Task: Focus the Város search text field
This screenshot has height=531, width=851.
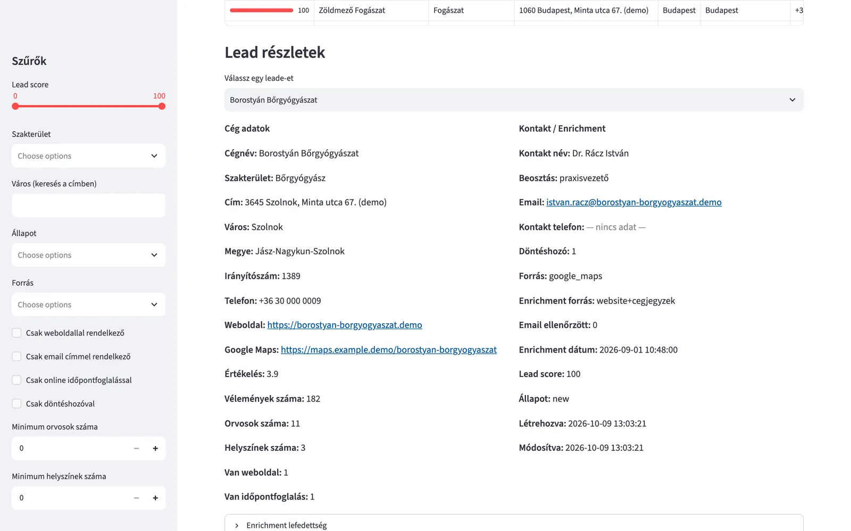Action: [88, 205]
